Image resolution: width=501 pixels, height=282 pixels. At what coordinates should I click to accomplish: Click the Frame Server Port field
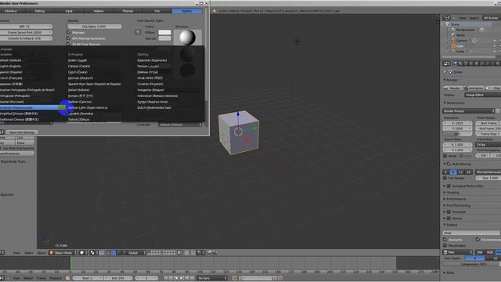pos(26,32)
